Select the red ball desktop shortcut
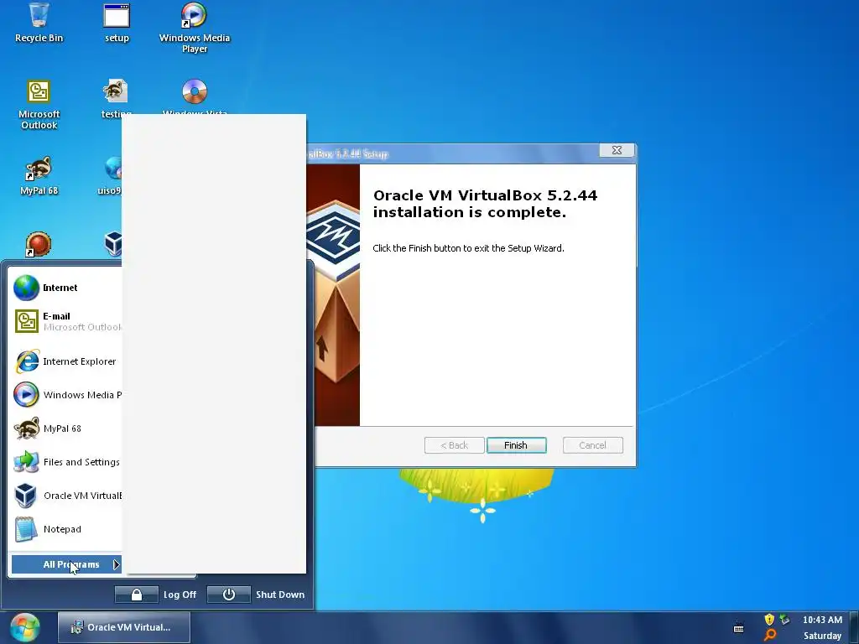Screen dimensions: 859x644 coord(39,244)
